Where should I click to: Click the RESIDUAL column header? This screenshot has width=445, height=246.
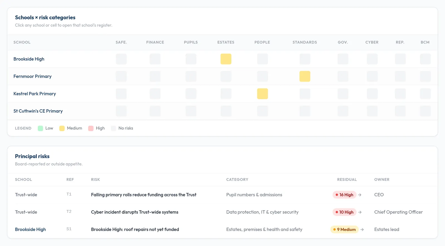pyautogui.click(x=347, y=180)
